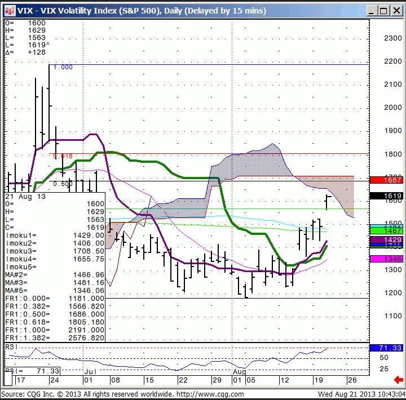Click the blue 1.000 Fibonacci level label
Screen dimensions: 406x400
(x=63, y=67)
